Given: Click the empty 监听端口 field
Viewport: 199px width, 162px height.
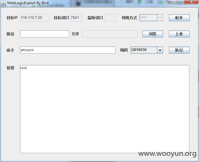Looking at the screenshot, I should (110, 18).
